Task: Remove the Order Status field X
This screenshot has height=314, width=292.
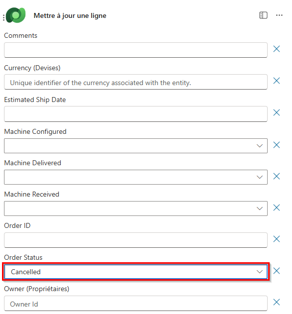Action: click(x=277, y=271)
